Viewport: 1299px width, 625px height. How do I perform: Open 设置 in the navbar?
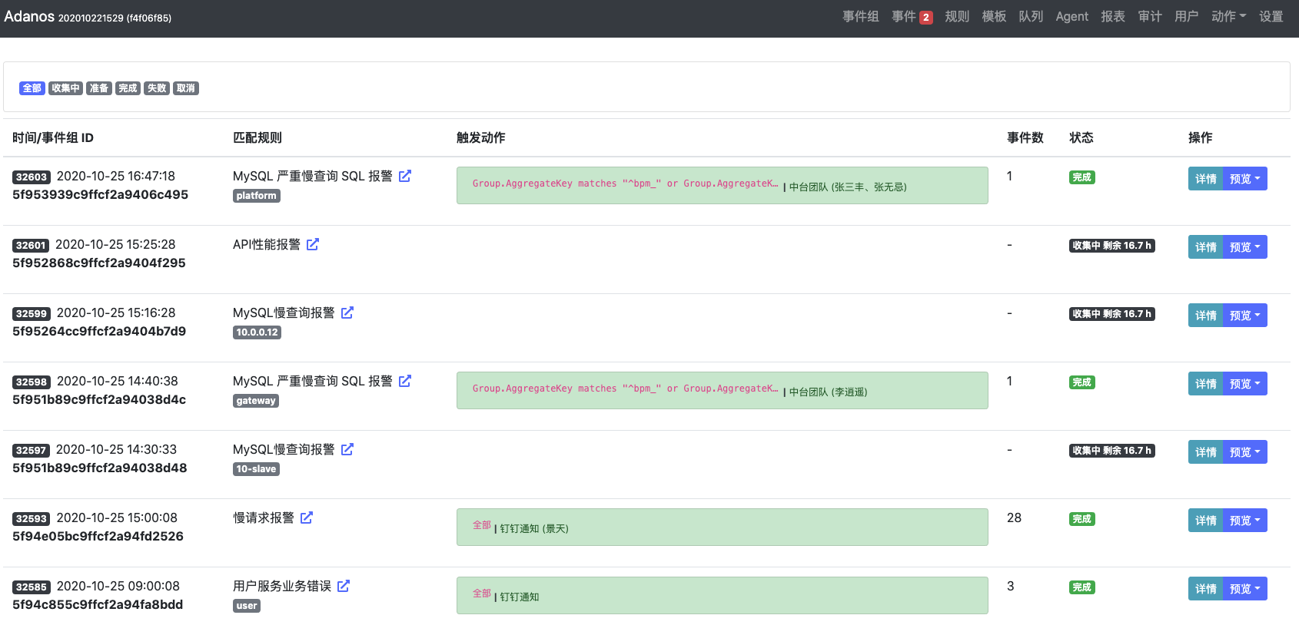1271,17
